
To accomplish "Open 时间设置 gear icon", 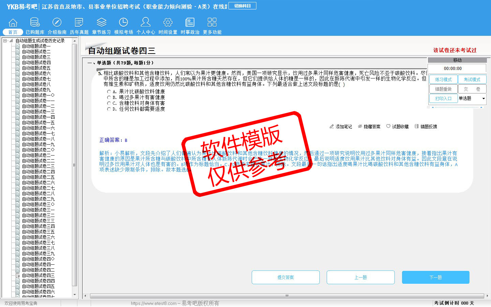I will click(x=168, y=23).
